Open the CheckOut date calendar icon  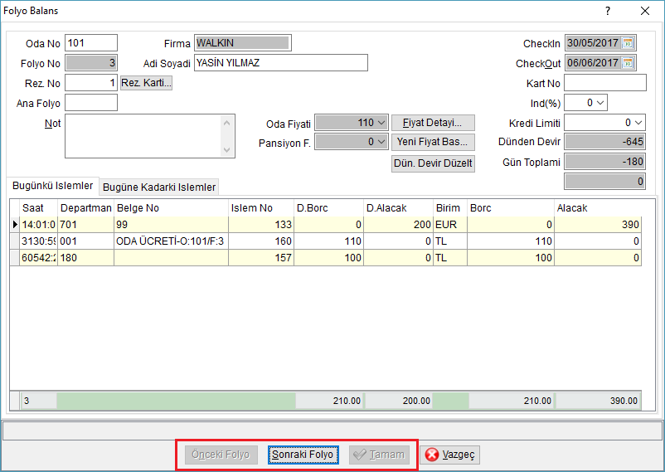[627, 63]
